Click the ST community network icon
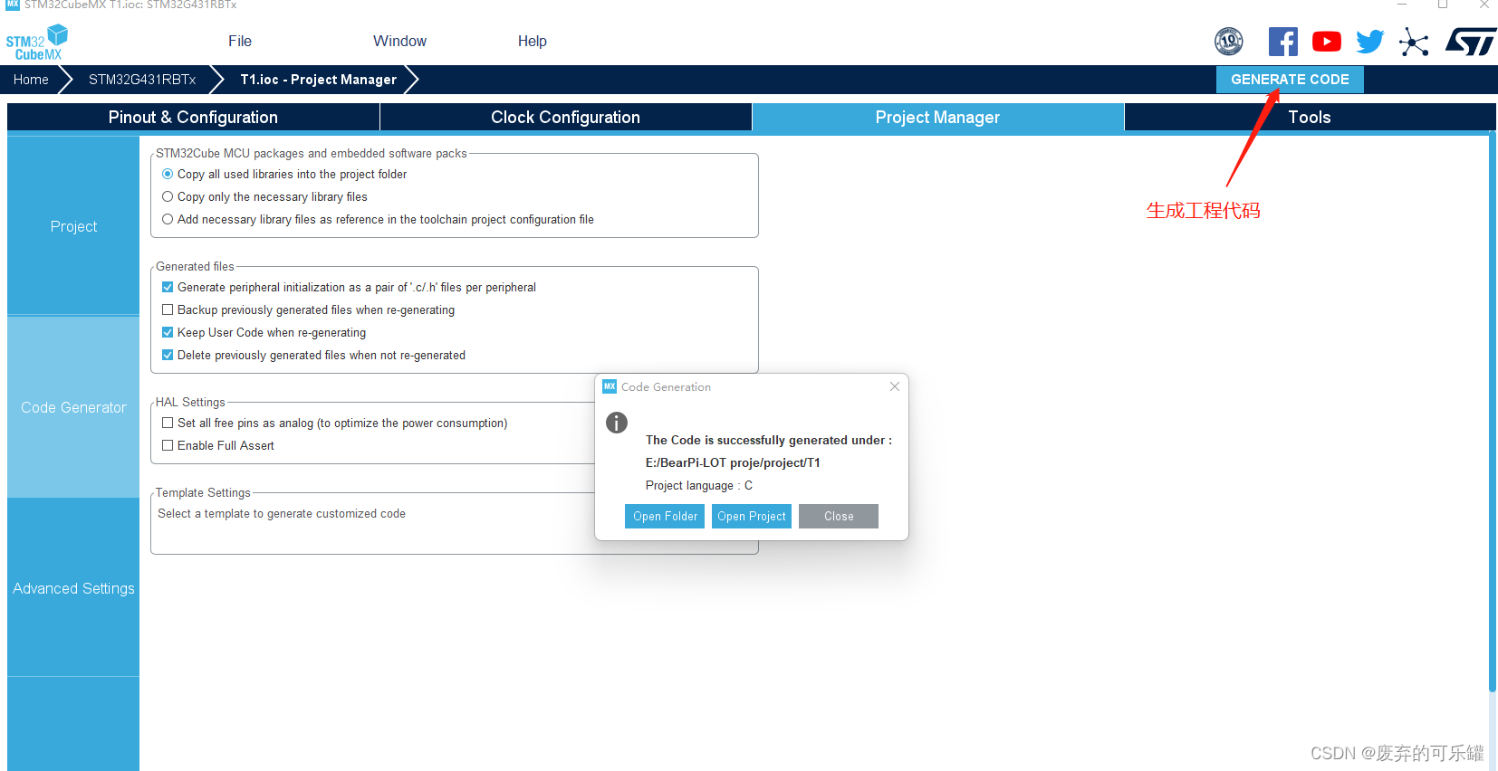 click(x=1414, y=42)
